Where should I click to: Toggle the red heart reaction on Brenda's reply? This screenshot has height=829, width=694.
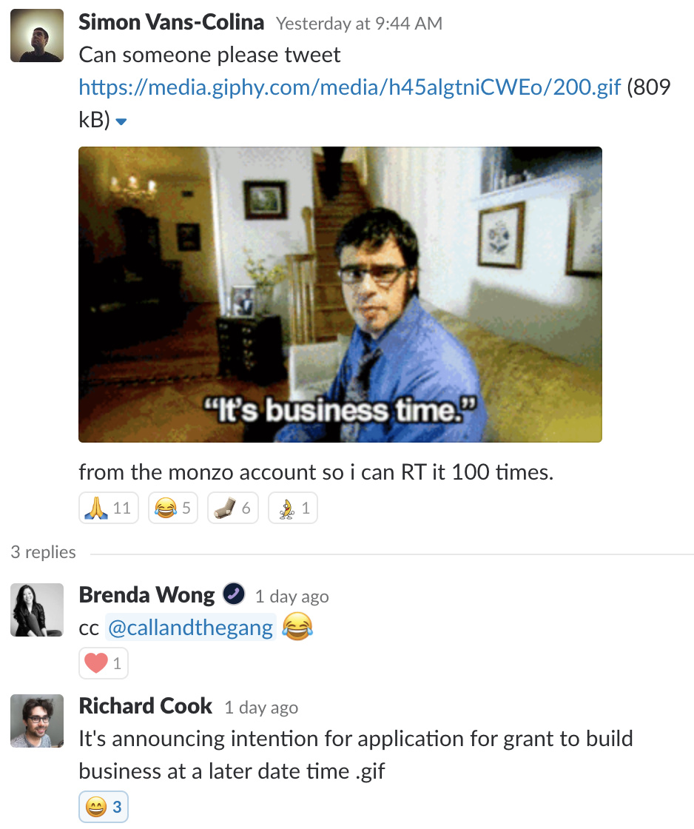point(104,663)
